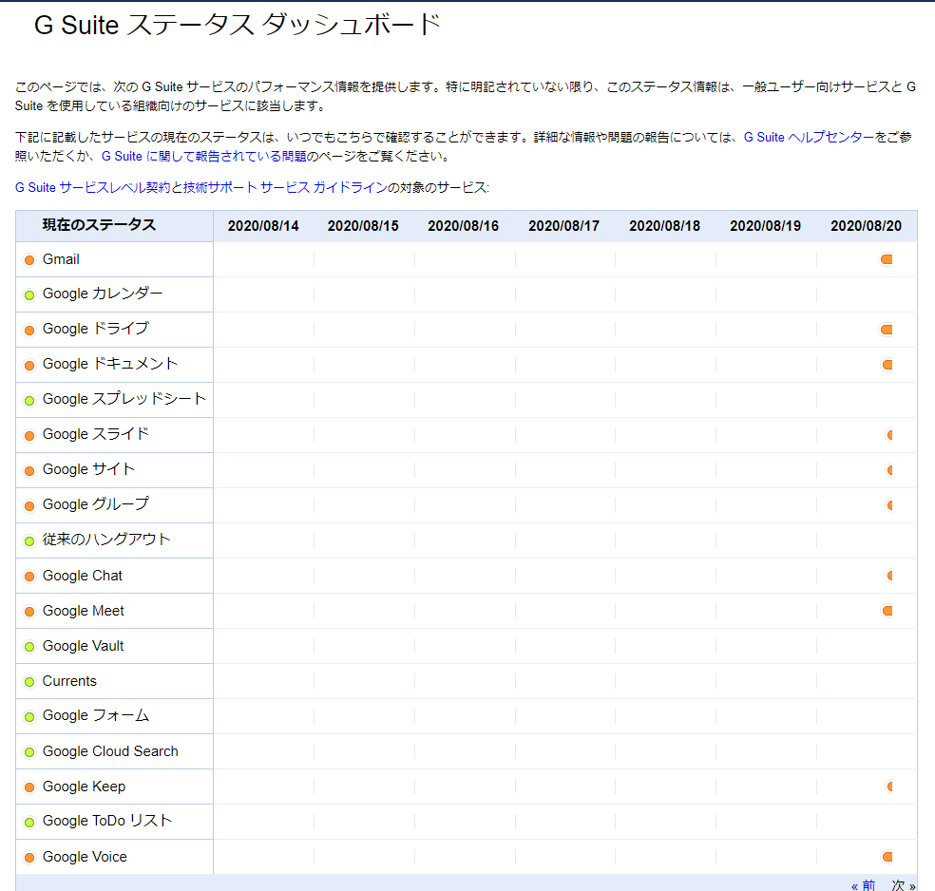Click the Google スプレッドシート service name
935x891 pixels.
pyautogui.click(x=124, y=399)
